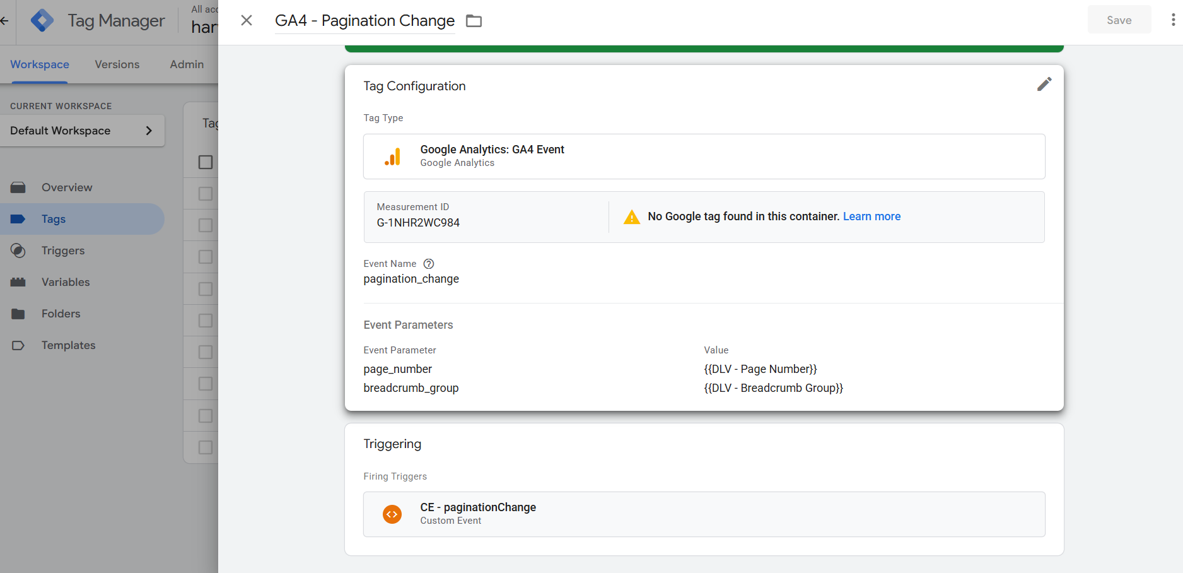
Task: Open the Learn more link
Action: pos(871,216)
